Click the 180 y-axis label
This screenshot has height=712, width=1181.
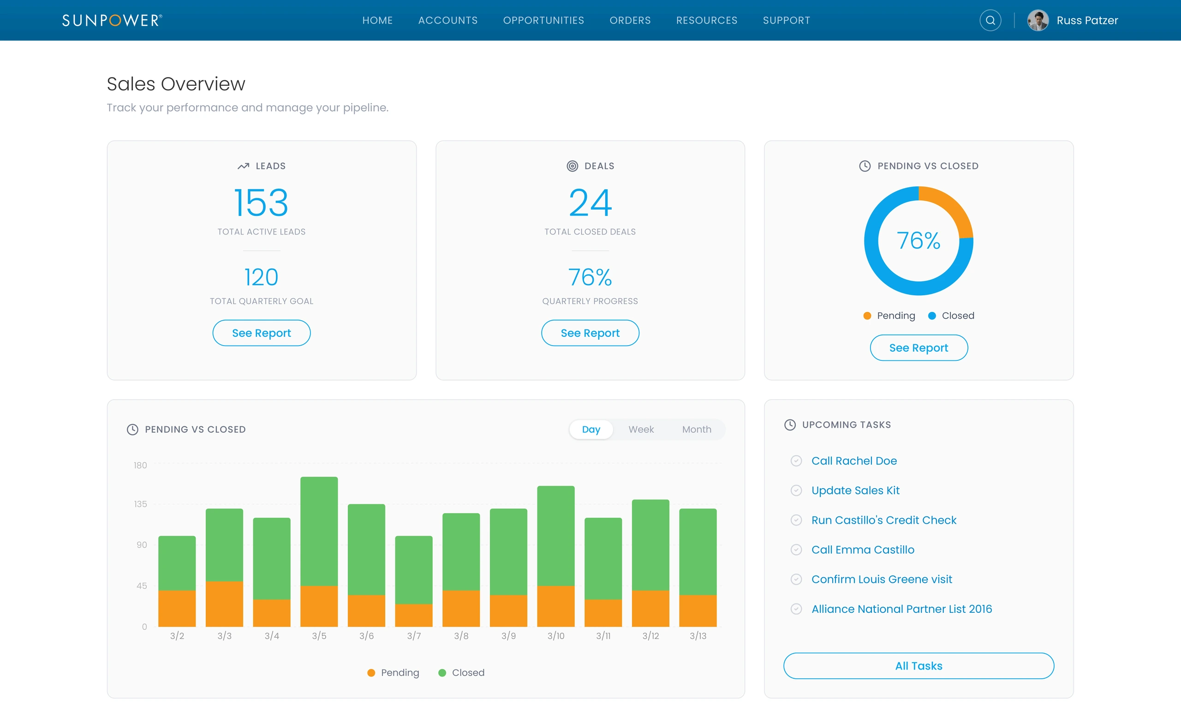(140, 465)
